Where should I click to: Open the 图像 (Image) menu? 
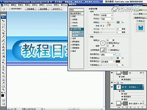coord(21,5)
